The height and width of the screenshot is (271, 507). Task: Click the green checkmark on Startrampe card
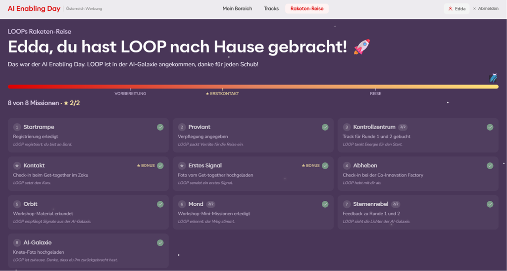pyautogui.click(x=160, y=127)
